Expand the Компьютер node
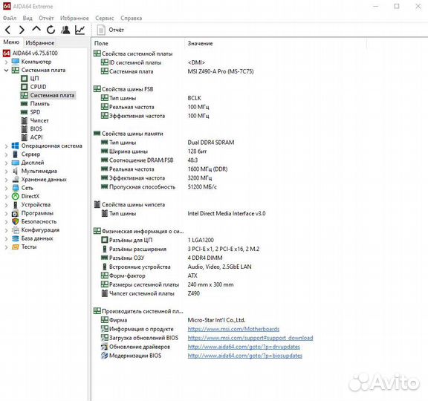This screenshot has height=401, width=428. coord(6,62)
